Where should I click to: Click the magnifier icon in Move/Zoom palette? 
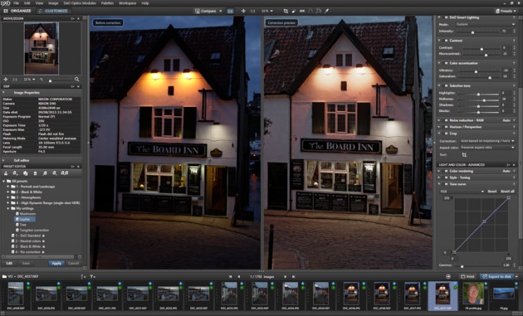coord(77,80)
